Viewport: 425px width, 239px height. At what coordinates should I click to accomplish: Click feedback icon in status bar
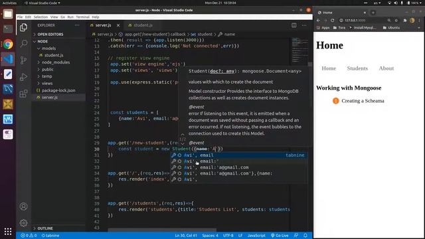pos(296,236)
